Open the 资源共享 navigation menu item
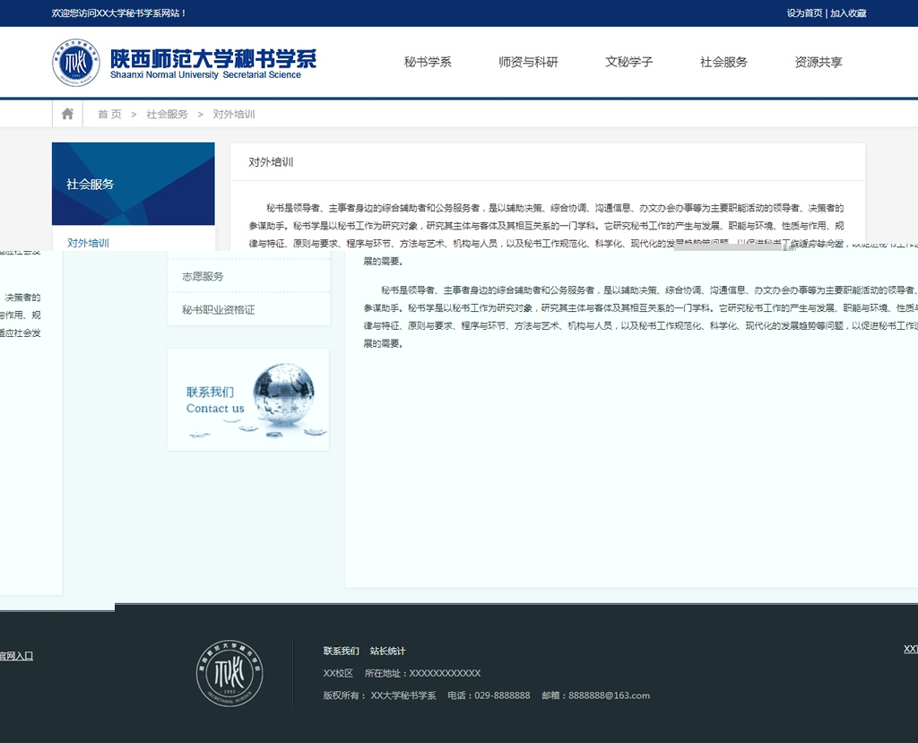The height and width of the screenshot is (743, 918). click(818, 63)
